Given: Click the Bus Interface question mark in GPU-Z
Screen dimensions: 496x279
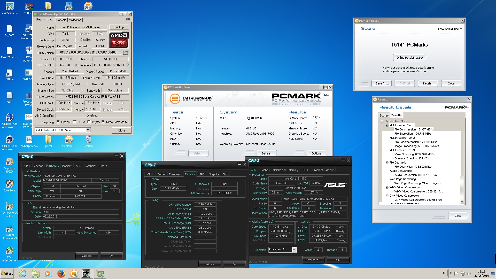Looking at the screenshot, I should [128, 65].
